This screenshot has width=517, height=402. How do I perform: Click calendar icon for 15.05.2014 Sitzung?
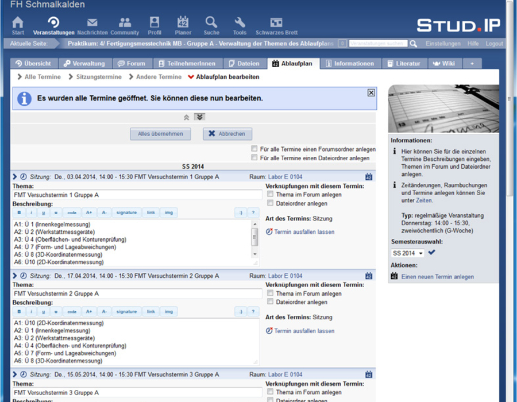pyautogui.click(x=369, y=374)
